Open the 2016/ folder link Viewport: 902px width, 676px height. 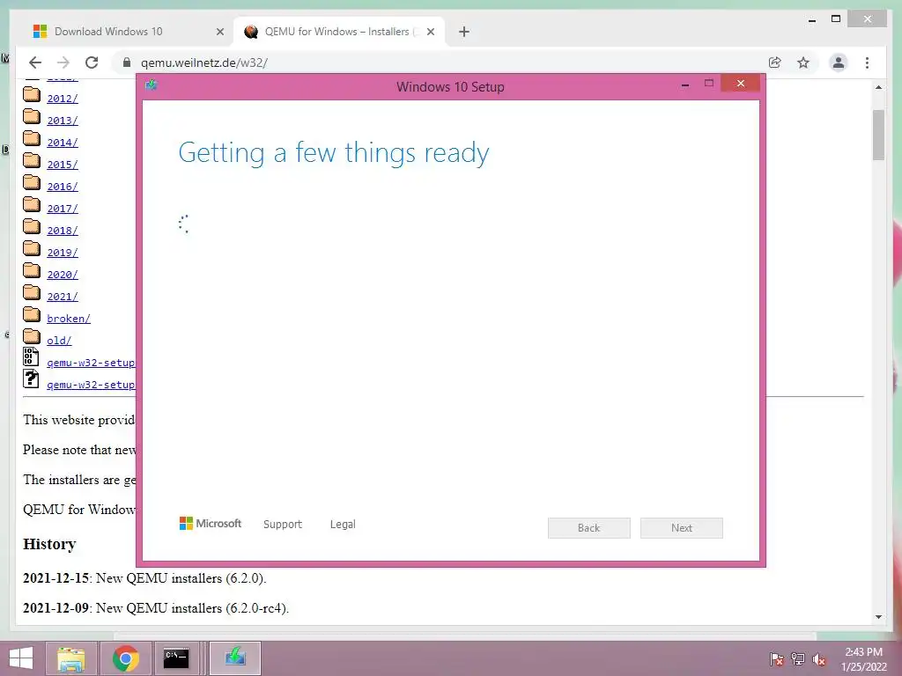pyautogui.click(x=63, y=187)
